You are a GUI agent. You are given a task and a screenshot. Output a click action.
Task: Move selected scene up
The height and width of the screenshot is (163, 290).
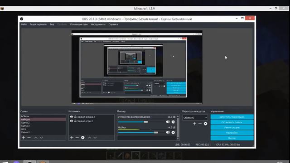tap(36, 138)
